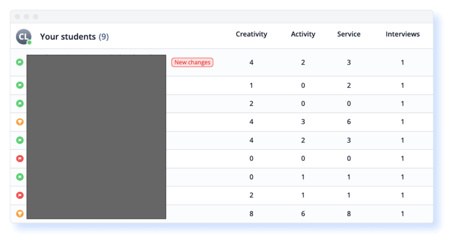
Task: Click the Your students heading
Action: pos(68,37)
